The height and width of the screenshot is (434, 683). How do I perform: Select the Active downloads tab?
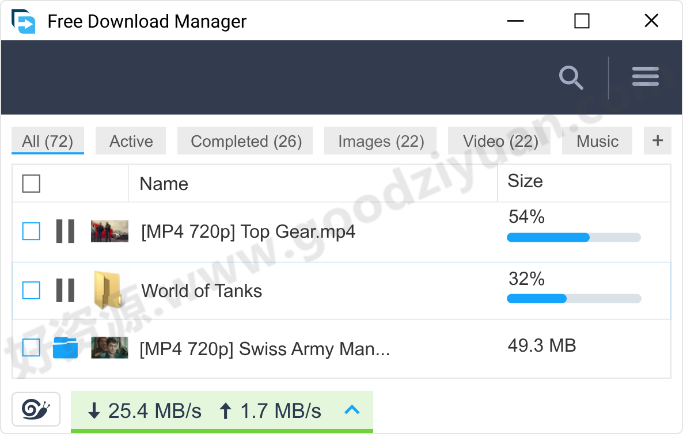click(x=130, y=140)
